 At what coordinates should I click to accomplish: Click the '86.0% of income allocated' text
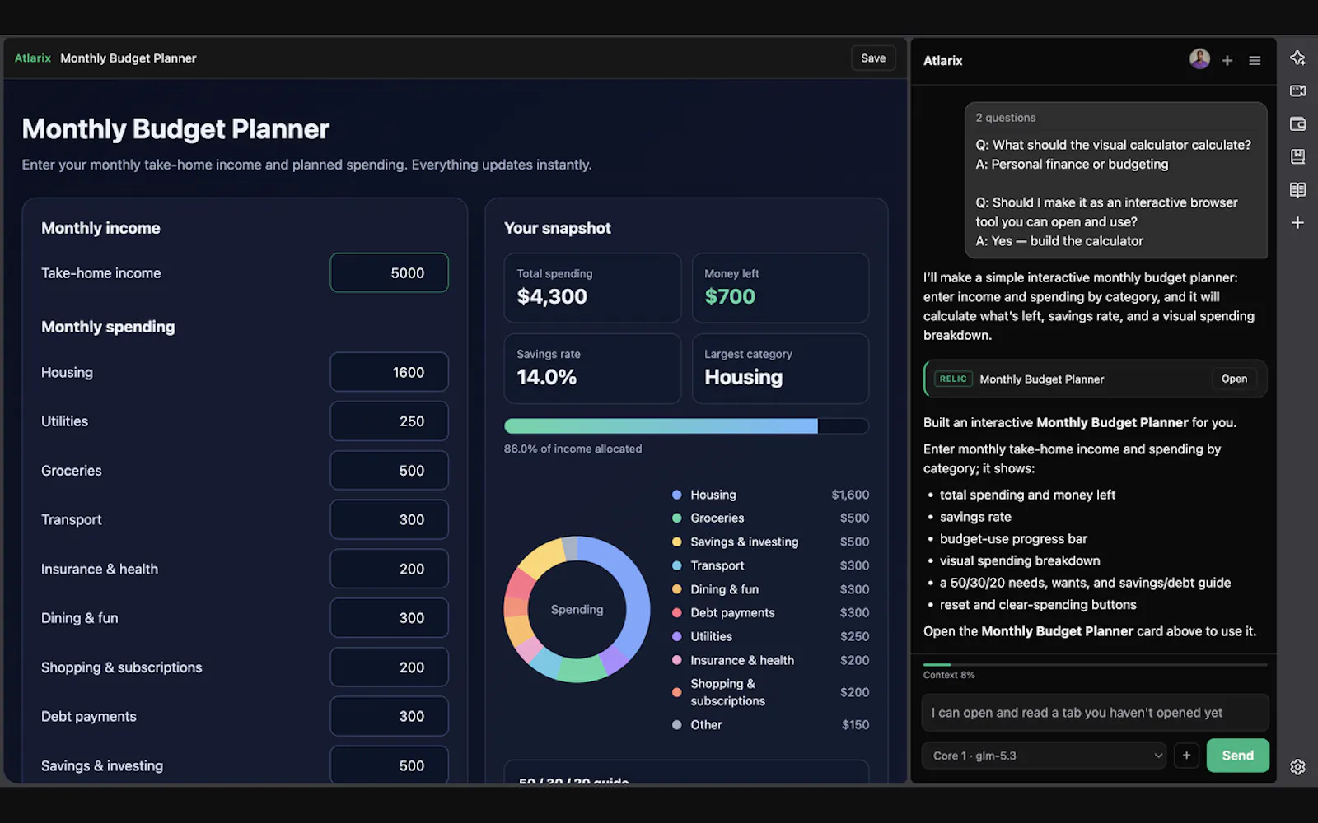point(573,449)
